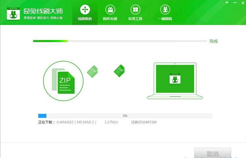Click the 1.17M/s download speed text
The image size is (246, 158).
pos(111,122)
